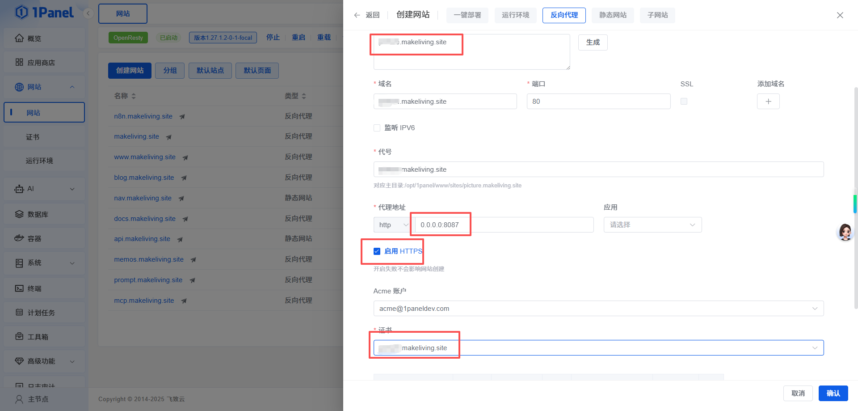The width and height of the screenshot is (858, 411).
Task: Switch to the 一键部署 tab
Action: (x=467, y=15)
